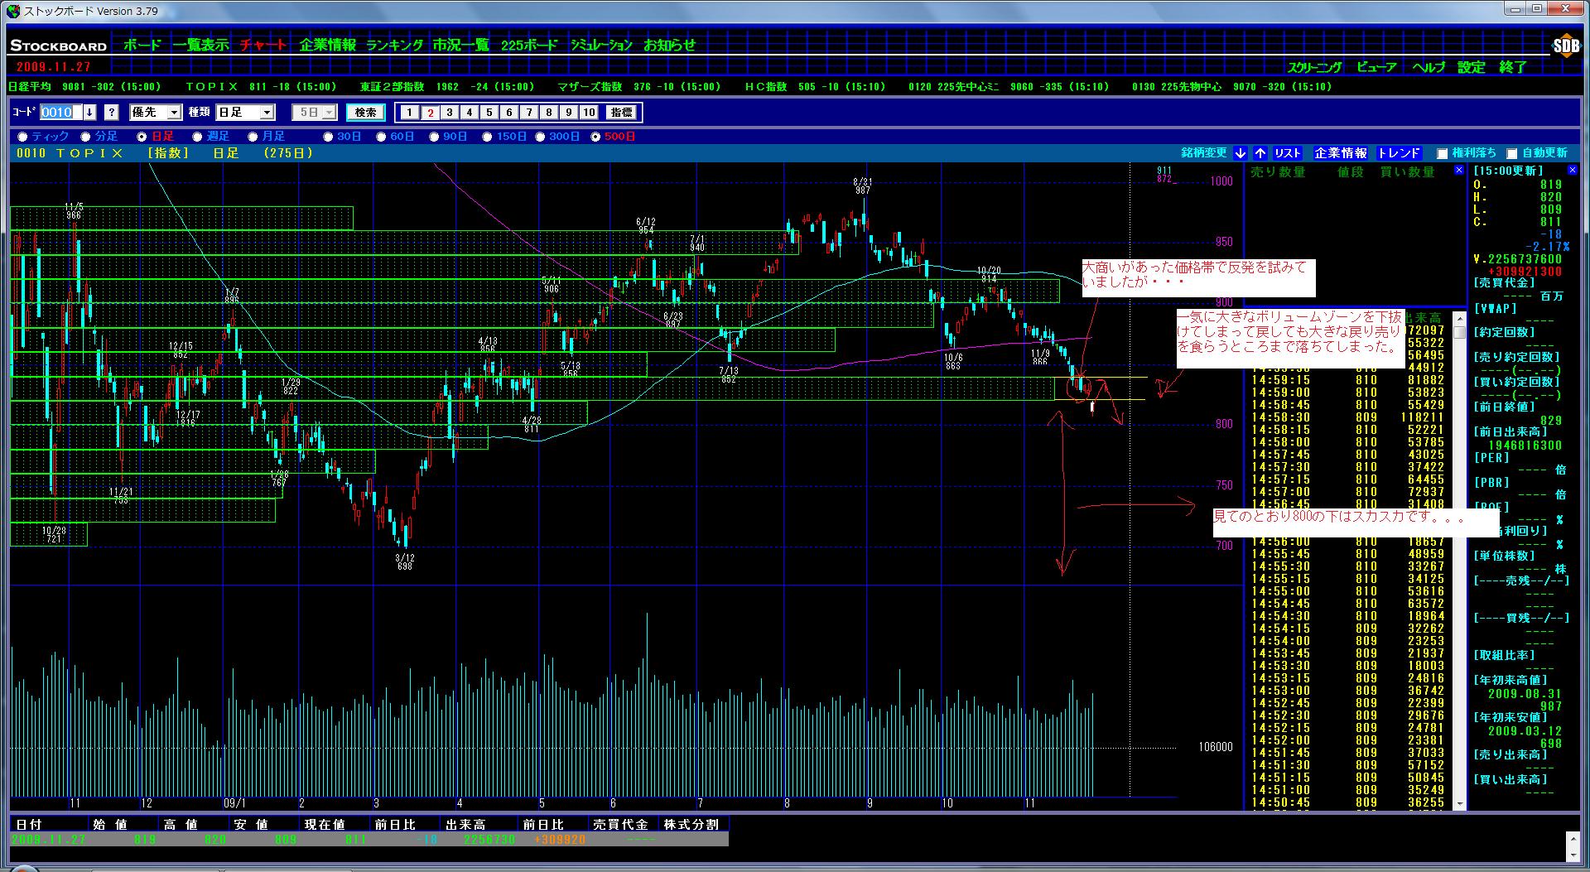Screen dimensions: 1590x872
Task: Expand the 種類 日足 dropdown
Action: pos(244,113)
